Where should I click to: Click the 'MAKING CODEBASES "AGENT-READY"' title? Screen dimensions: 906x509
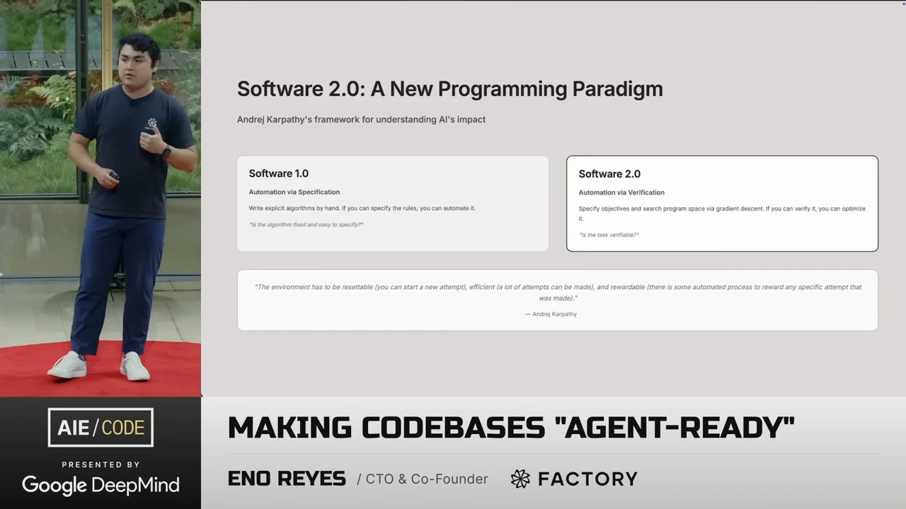[511, 428]
